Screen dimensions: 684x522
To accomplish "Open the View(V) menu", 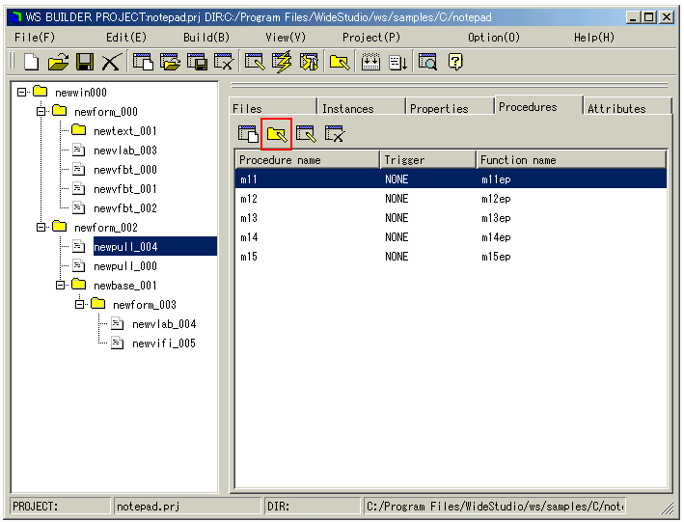I will (286, 38).
